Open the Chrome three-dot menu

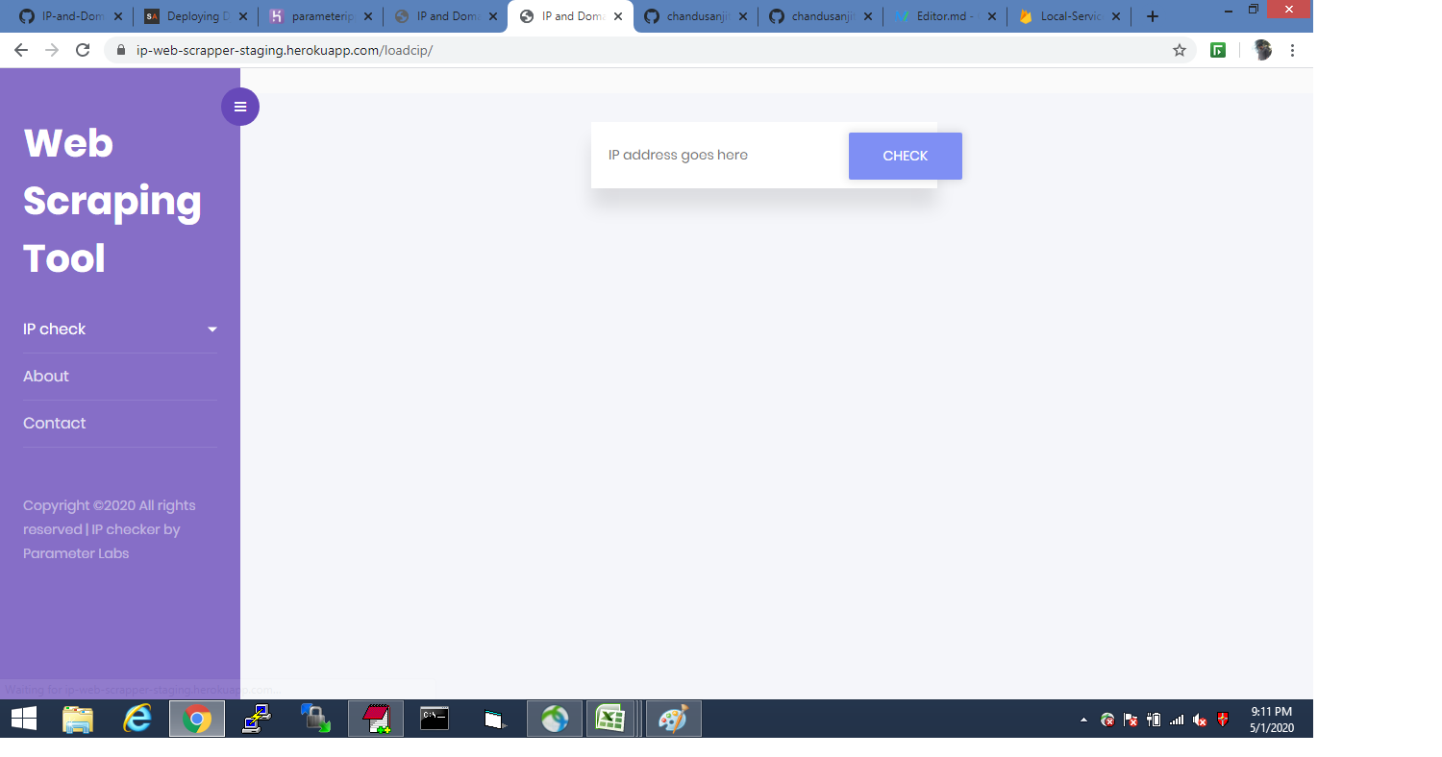pyautogui.click(x=1292, y=50)
